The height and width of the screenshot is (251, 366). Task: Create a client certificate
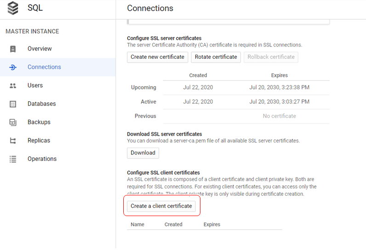click(x=161, y=206)
